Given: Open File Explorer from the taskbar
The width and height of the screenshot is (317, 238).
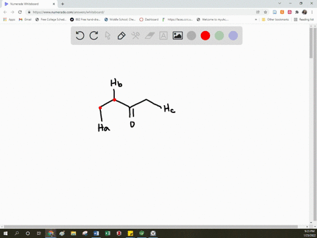Looking at the screenshot, I should (73, 233).
